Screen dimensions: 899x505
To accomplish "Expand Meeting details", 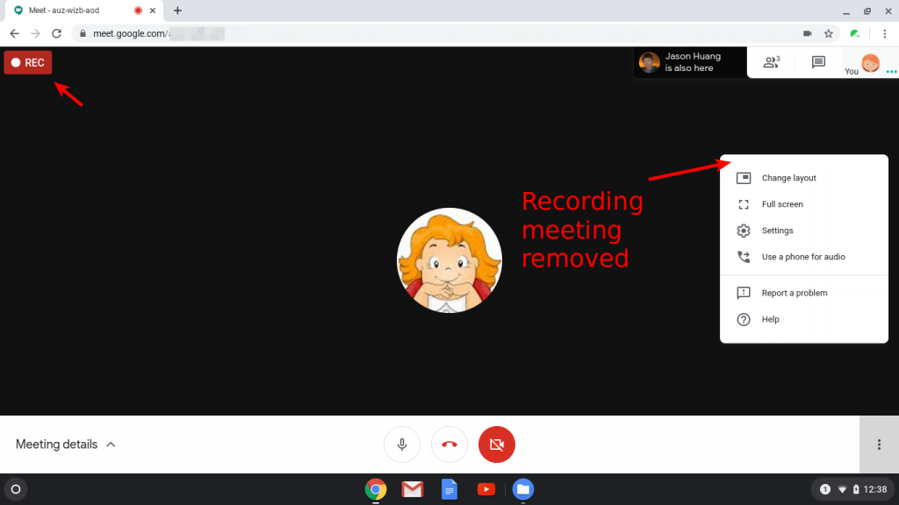I will [x=65, y=445].
